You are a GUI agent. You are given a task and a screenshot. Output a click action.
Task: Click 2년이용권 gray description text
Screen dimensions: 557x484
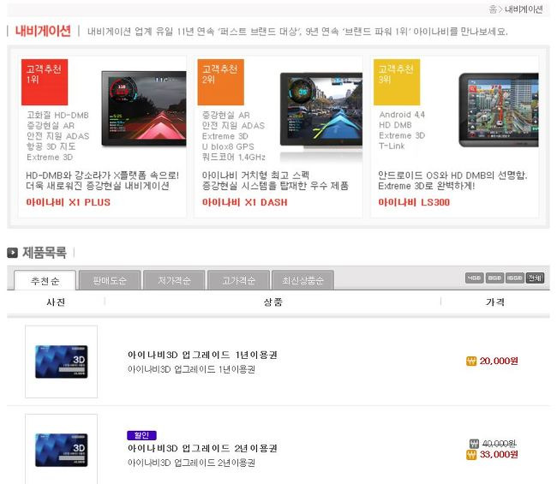point(191,463)
